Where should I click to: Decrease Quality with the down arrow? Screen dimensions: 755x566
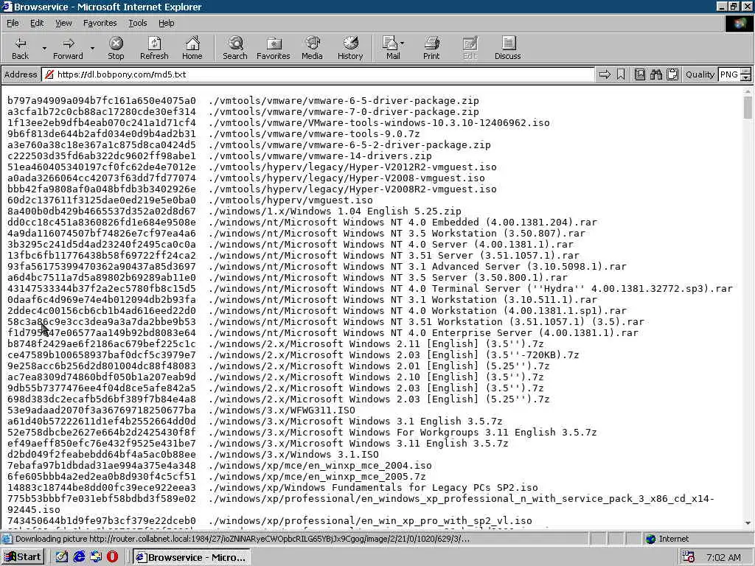pos(746,78)
